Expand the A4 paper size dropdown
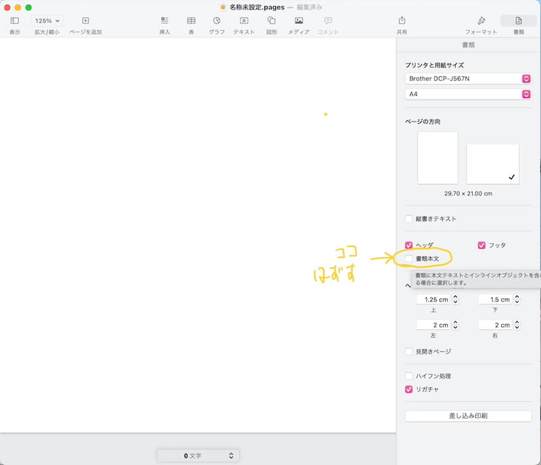 [467, 94]
